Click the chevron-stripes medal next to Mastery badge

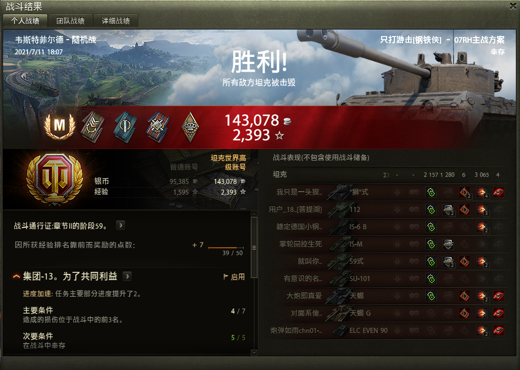[x=93, y=127]
